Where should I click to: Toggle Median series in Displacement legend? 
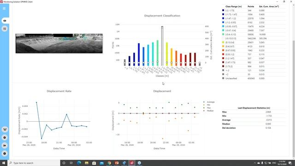[208, 111]
